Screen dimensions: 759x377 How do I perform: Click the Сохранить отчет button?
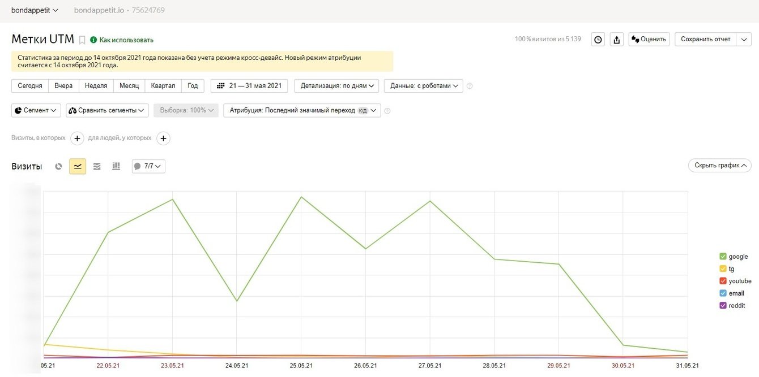705,40
